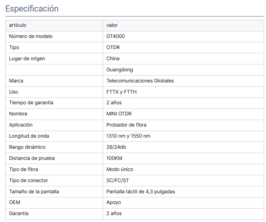This screenshot has height=222, width=266.
Task: Select the 26/24db dynamic range value
Action: click(116, 147)
